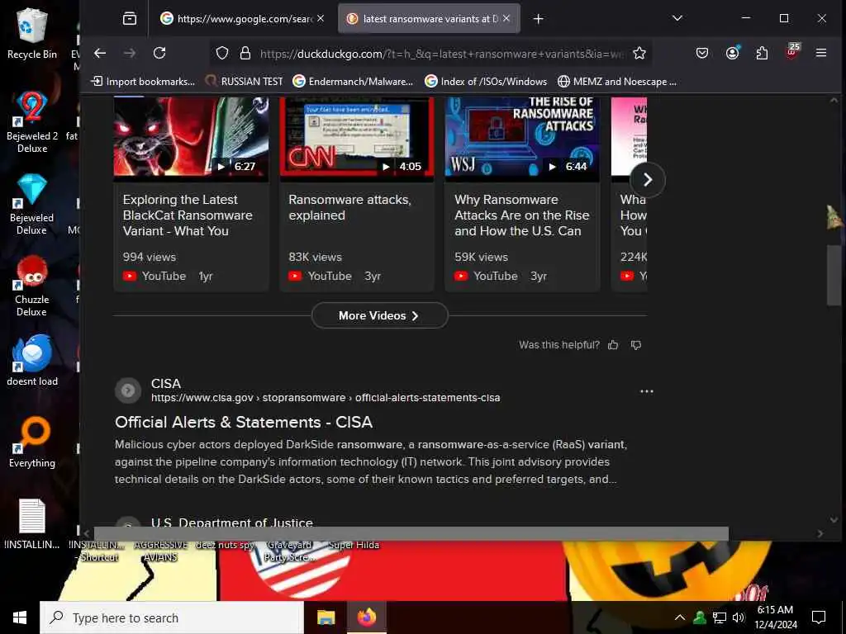Open the uBlock Origin extension badge

tap(791, 52)
